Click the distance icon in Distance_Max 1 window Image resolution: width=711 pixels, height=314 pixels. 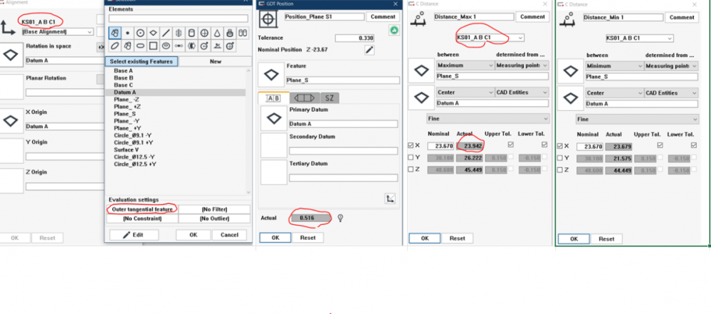click(419, 19)
